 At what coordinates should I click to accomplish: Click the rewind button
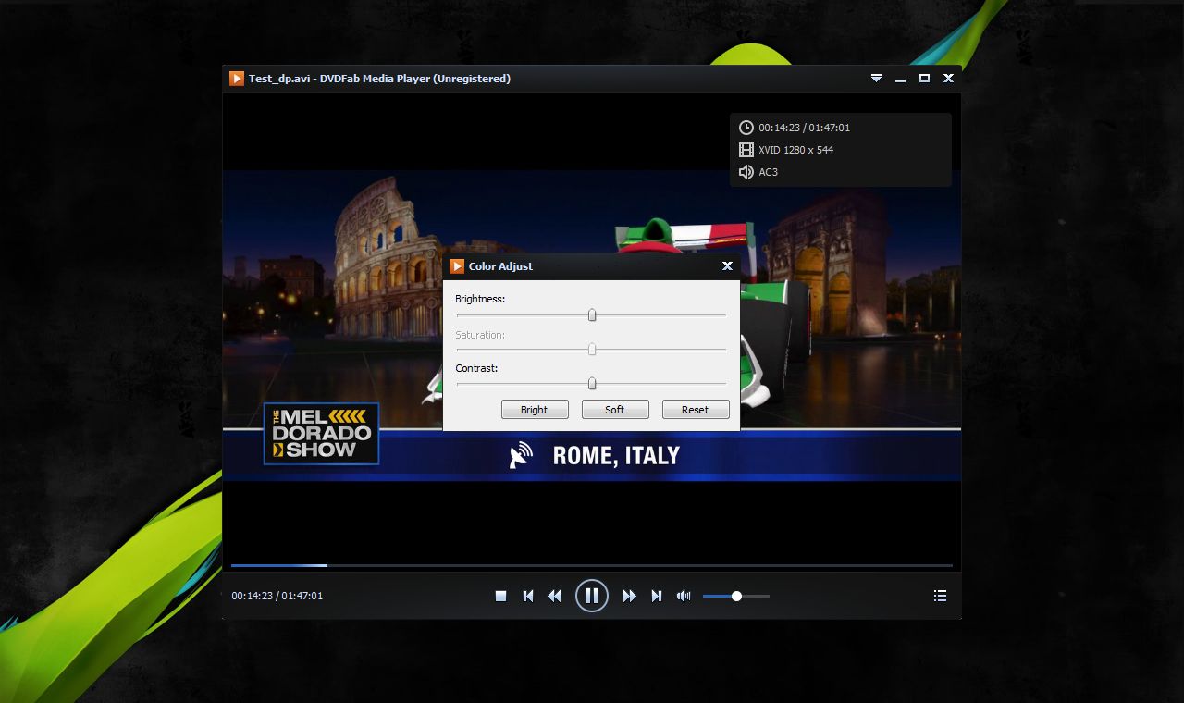tap(554, 596)
